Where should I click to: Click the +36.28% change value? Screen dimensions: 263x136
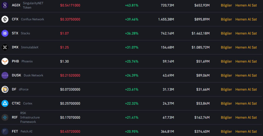pyautogui.click(x=132, y=33)
